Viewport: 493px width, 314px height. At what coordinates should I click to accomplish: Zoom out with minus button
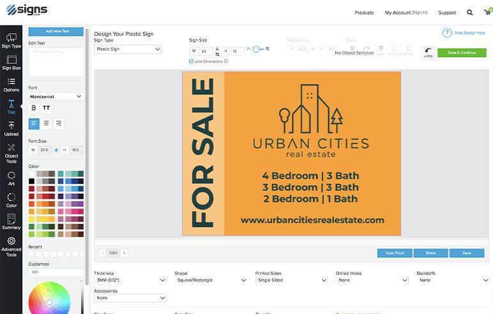coord(103,253)
